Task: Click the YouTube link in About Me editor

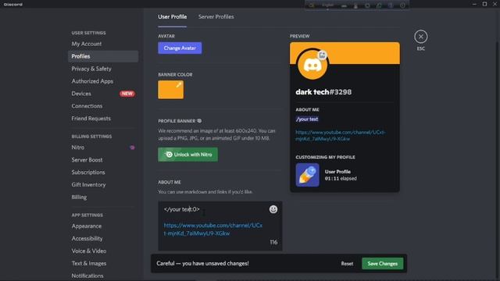Action: 213,229
